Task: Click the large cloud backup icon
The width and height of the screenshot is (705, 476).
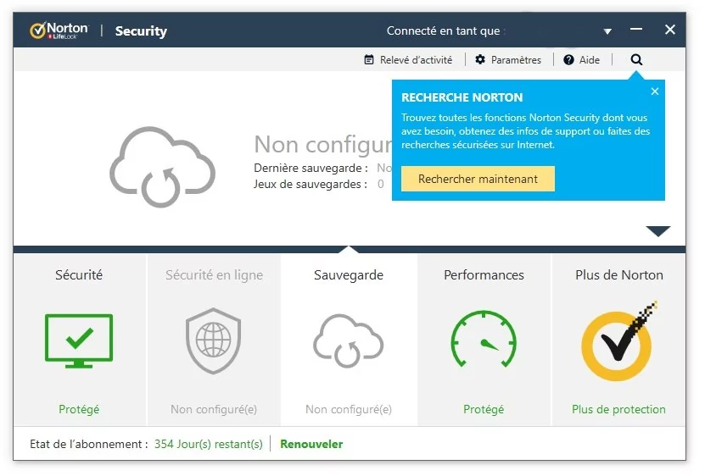Action: [162, 167]
